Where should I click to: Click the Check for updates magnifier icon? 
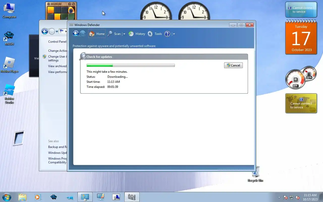83,56
